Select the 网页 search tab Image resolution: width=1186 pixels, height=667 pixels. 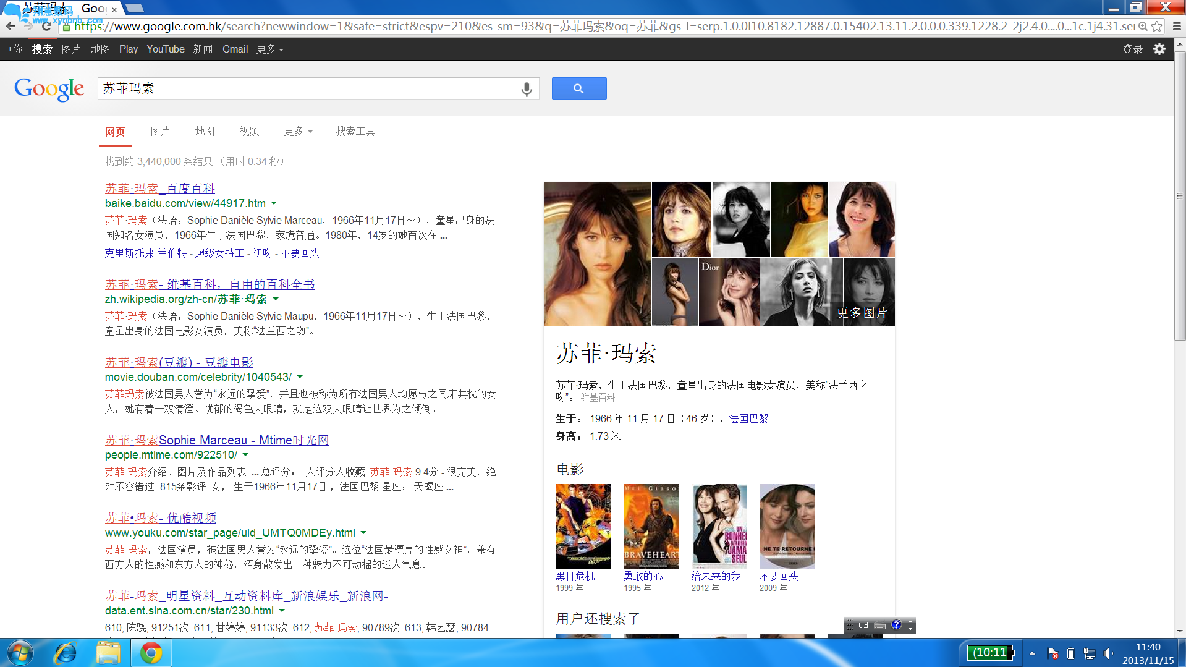[115, 131]
